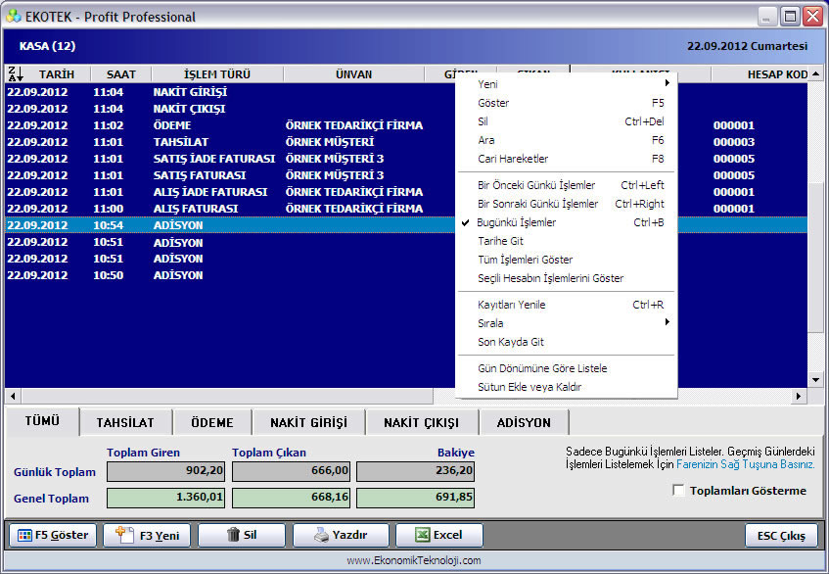Expand the Sırala submenu arrow
This screenshot has width=829, height=574.
click(668, 322)
